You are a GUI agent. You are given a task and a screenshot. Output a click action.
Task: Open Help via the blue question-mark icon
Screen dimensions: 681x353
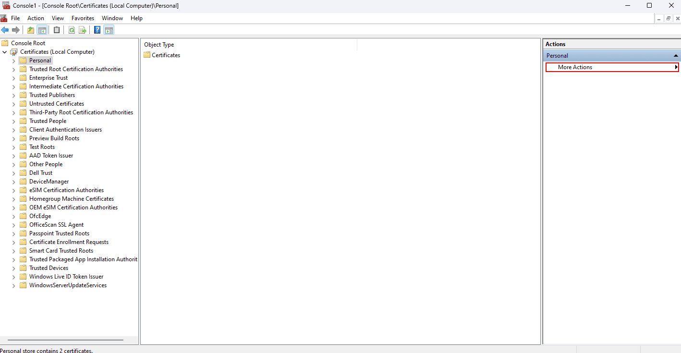click(x=97, y=30)
